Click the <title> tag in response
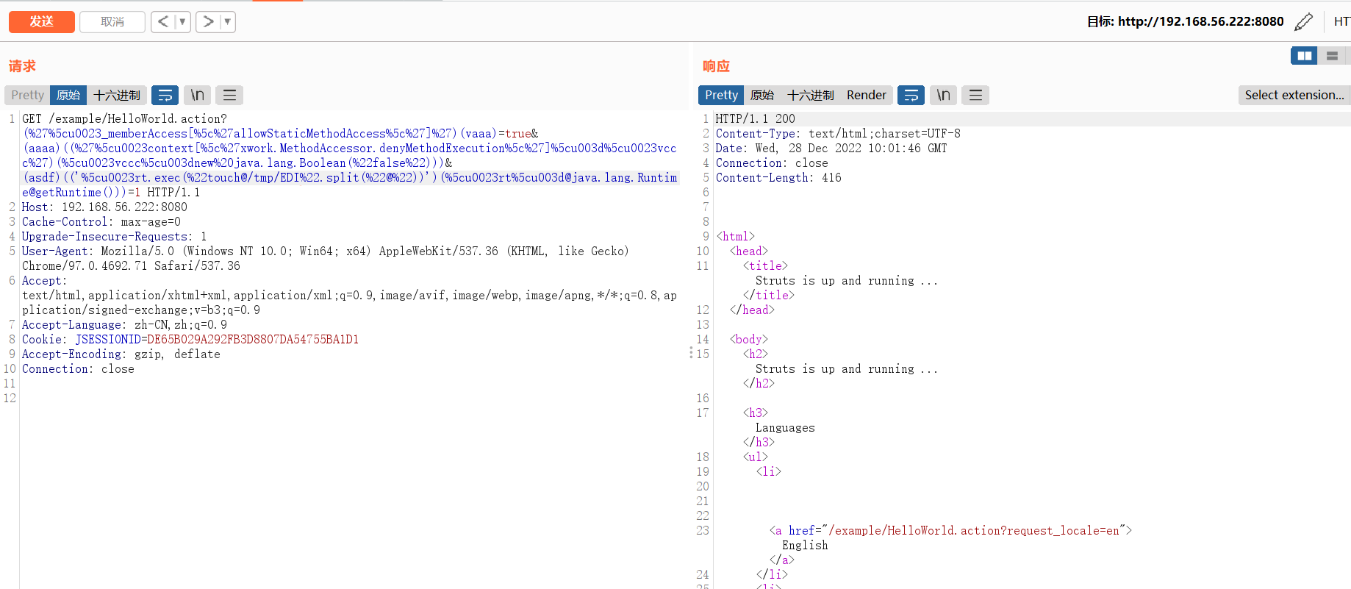 pos(765,265)
